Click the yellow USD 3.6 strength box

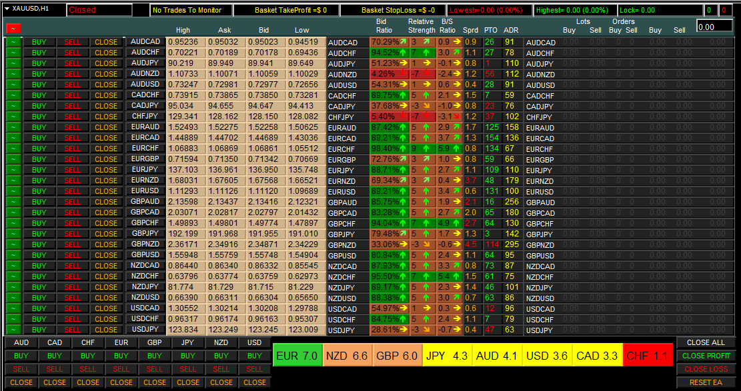click(547, 355)
